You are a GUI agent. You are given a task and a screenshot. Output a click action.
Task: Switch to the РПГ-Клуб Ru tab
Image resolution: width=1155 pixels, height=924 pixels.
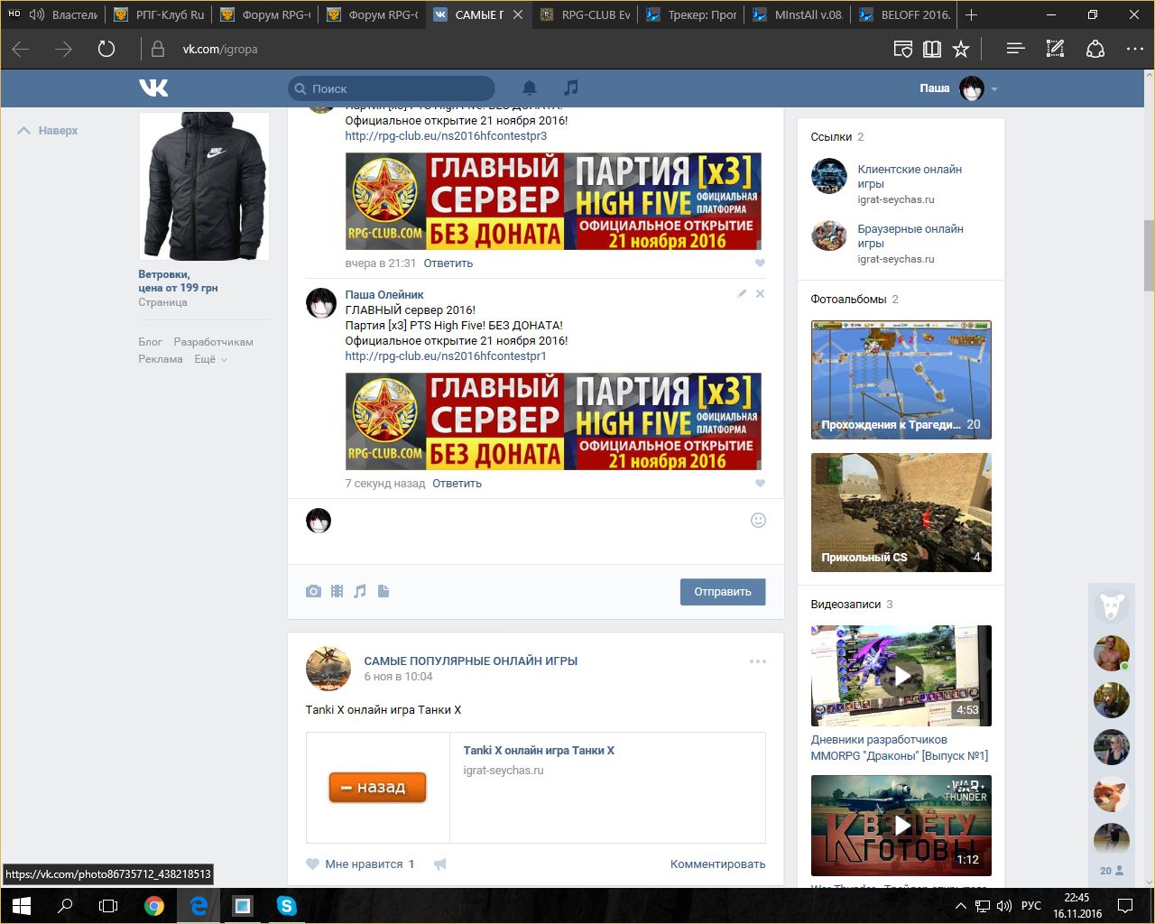click(x=161, y=14)
